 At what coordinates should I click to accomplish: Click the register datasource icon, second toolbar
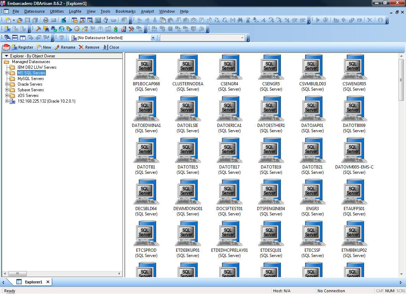click(x=7, y=29)
